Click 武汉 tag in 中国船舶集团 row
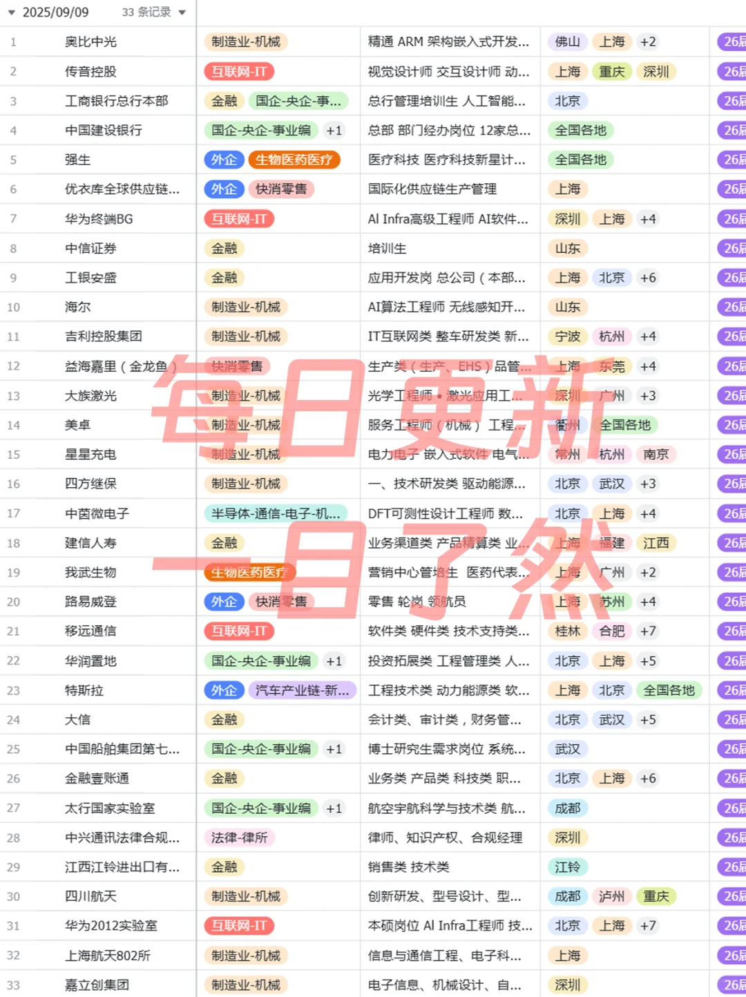The height and width of the screenshot is (997, 746). click(x=568, y=749)
